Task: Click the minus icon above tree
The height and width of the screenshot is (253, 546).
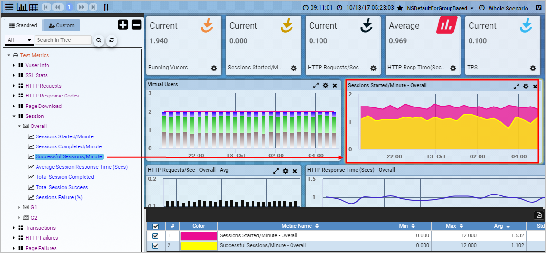Action: (x=136, y=25)
